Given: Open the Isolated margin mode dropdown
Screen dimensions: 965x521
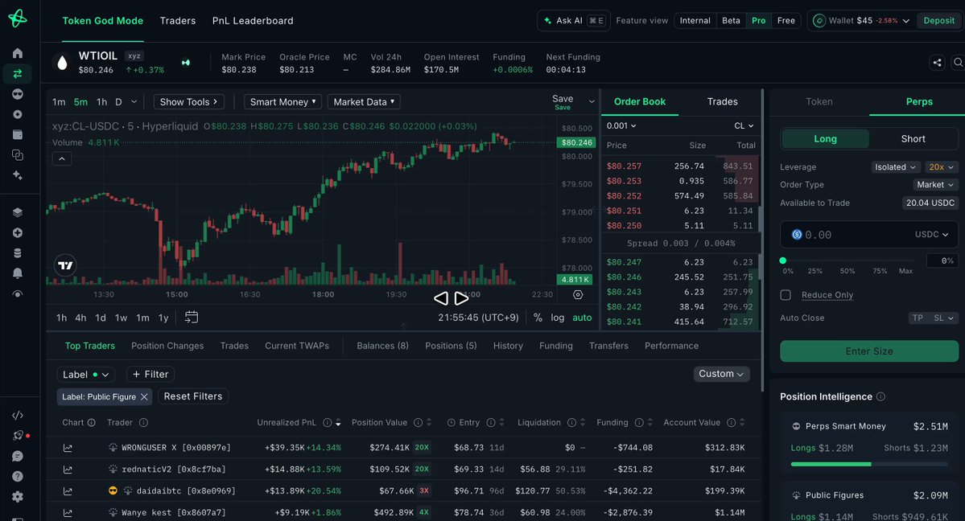Looking at the screenshot, I should tap(896, 167).
